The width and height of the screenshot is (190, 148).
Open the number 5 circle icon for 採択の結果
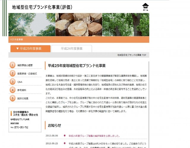(x=12, y=98)
